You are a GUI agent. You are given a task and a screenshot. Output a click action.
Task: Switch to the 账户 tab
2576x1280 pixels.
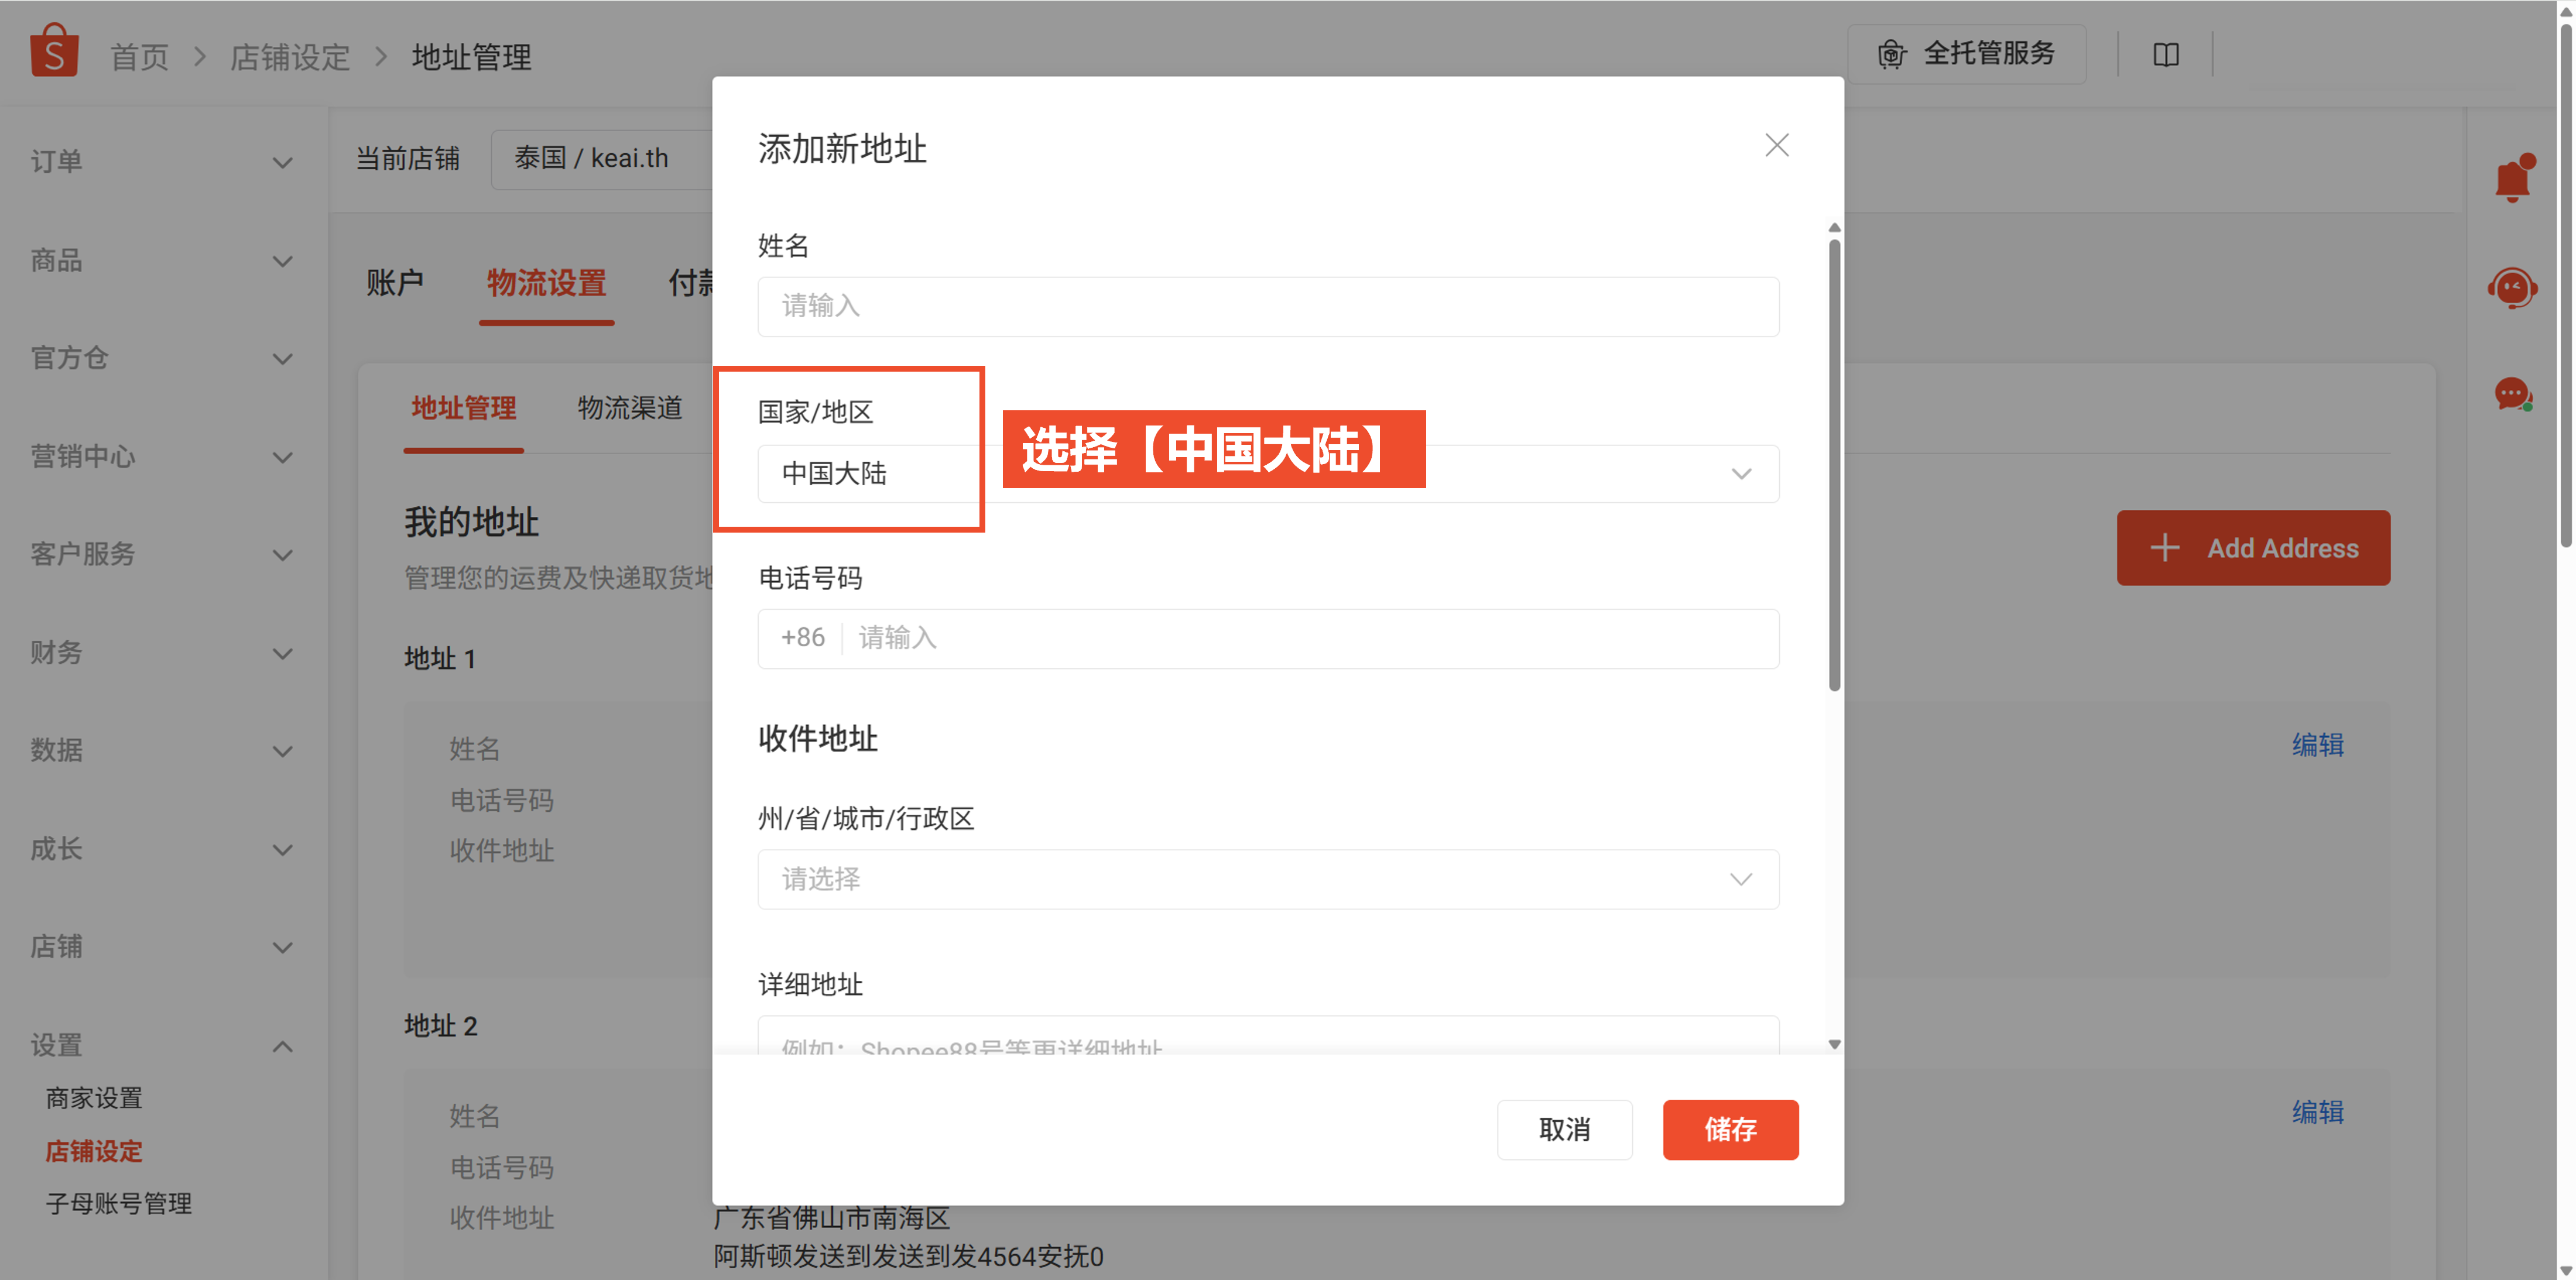(x=395, y=283)
